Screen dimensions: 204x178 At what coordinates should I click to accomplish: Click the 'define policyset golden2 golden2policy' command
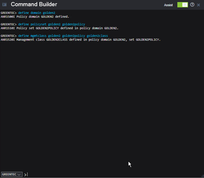(x=52, y=24)
